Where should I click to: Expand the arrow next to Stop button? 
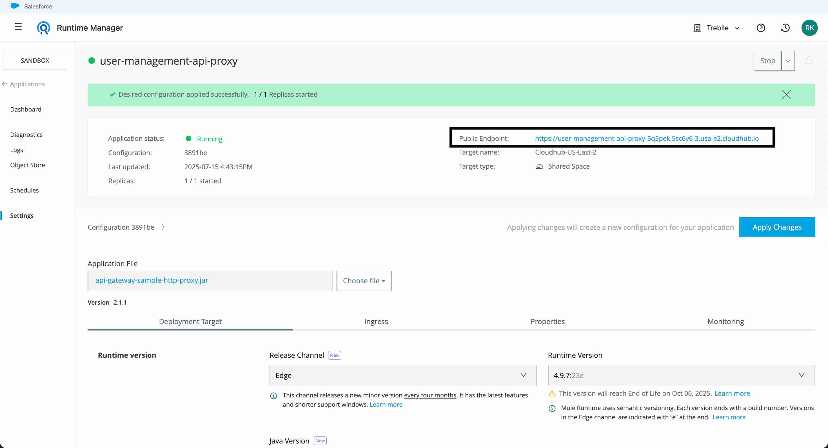[x=788, y=61]
